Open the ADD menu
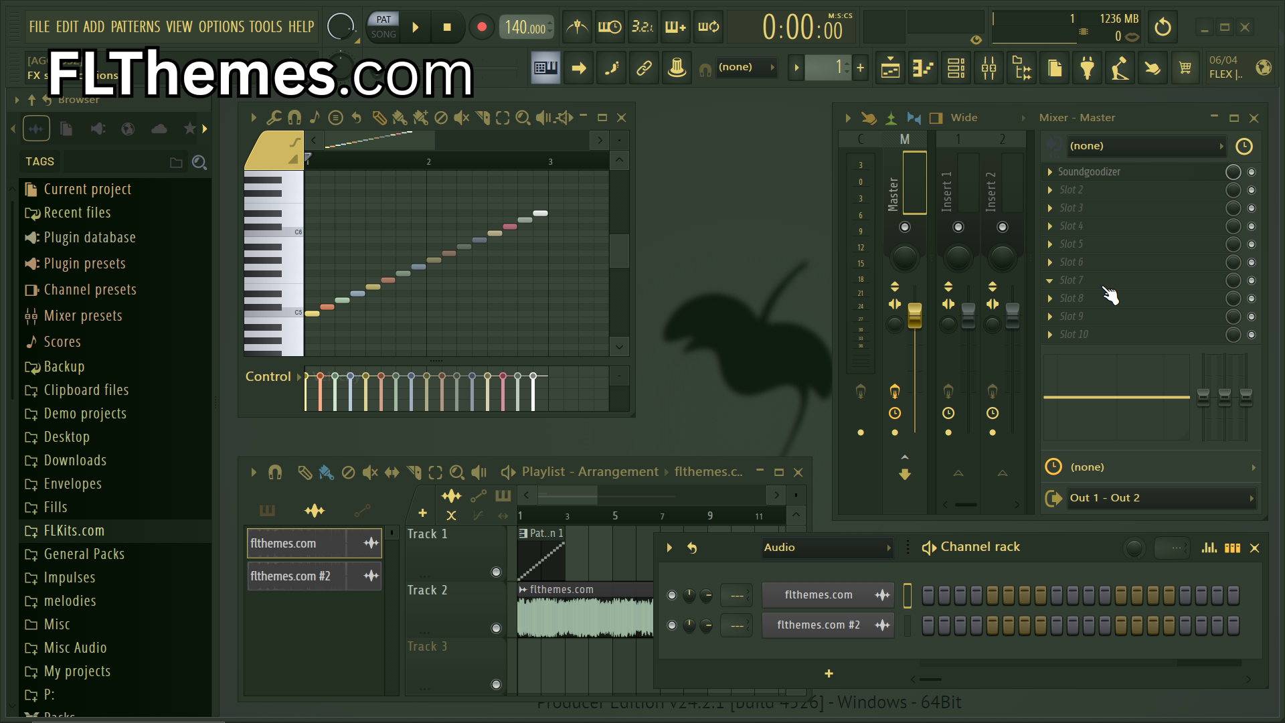The image size is (1285, 723). pyautogui.click(x=94, y=27)
